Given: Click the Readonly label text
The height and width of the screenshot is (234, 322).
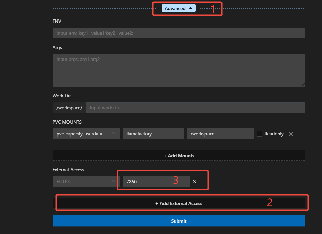Looking at the screenshot, I should pos(274,134).
